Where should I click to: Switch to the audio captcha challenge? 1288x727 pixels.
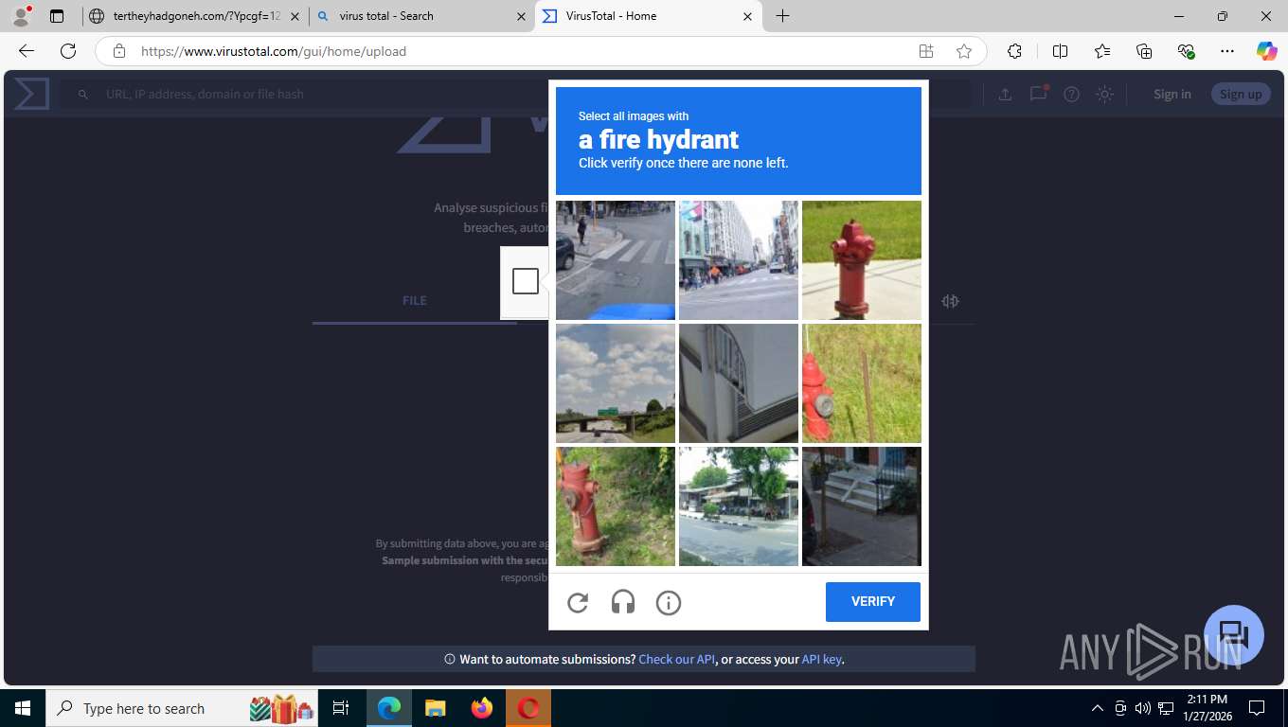point(623,602)
